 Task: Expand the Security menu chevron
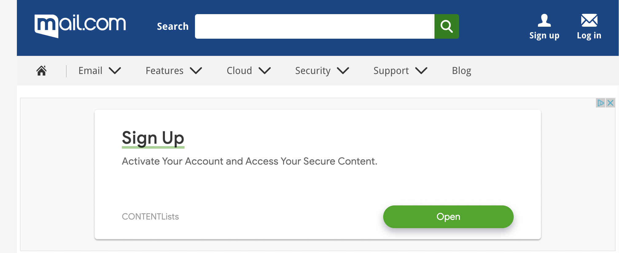click(343, 71)
